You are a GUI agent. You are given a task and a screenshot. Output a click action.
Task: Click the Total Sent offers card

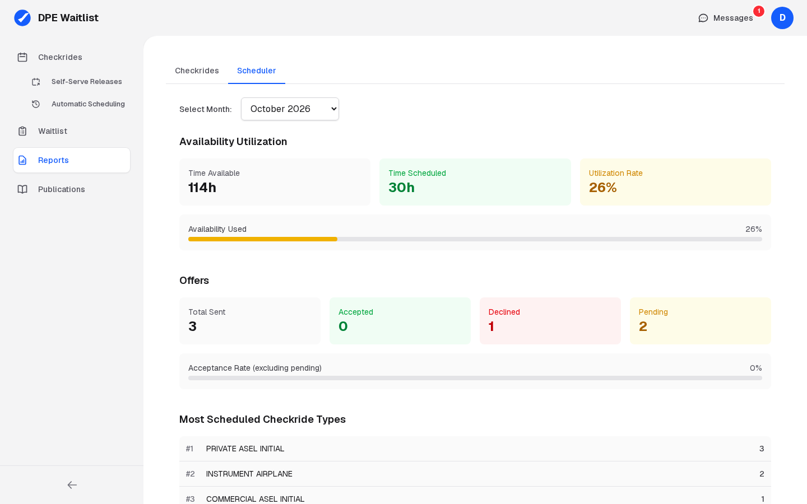click(250, 321)
